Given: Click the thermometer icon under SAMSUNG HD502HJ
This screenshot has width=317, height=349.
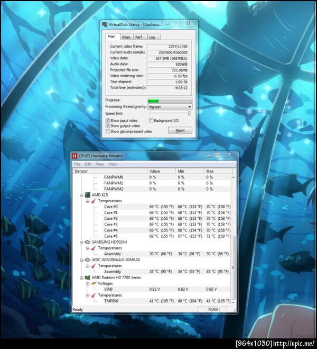Looking at the screenshot, I should pyautogui.click(x=94, y=248).
